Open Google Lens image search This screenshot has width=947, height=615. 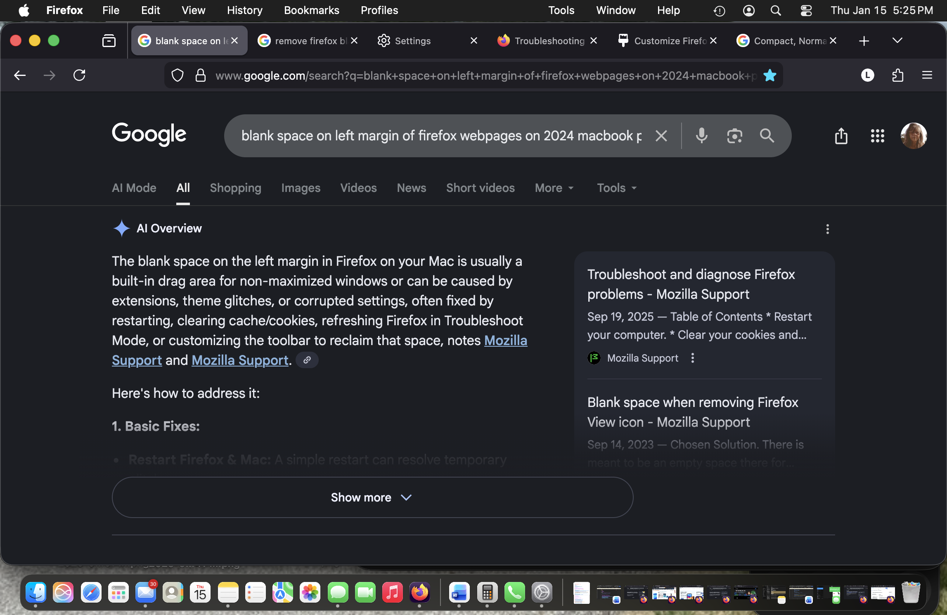[x=734, y=135]
